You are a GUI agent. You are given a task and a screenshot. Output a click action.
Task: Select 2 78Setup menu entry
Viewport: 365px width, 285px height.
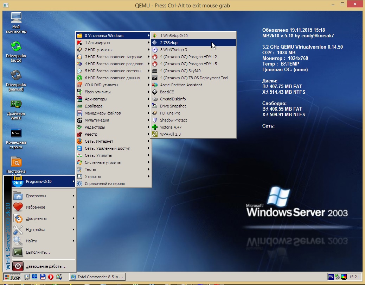(193, 43)
